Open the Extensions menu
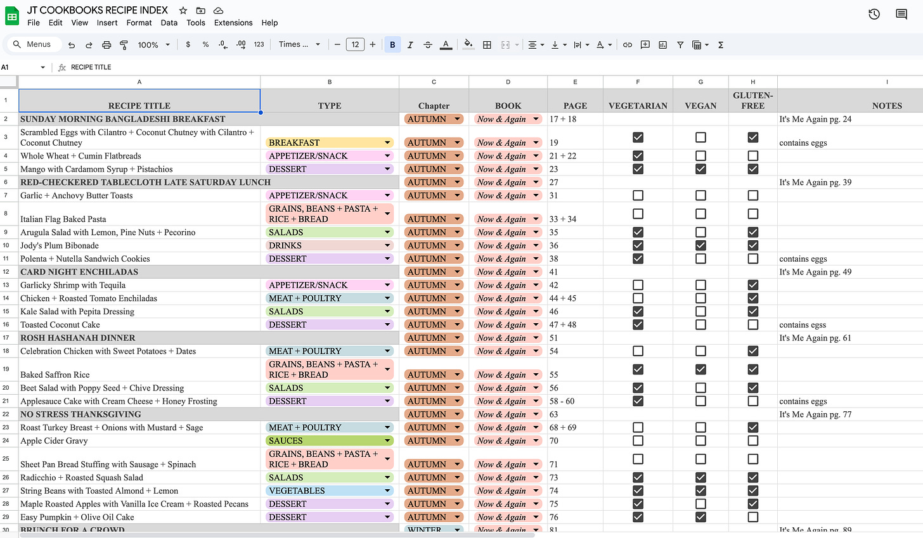Screen dimensions: 923x538 [233, 23]
